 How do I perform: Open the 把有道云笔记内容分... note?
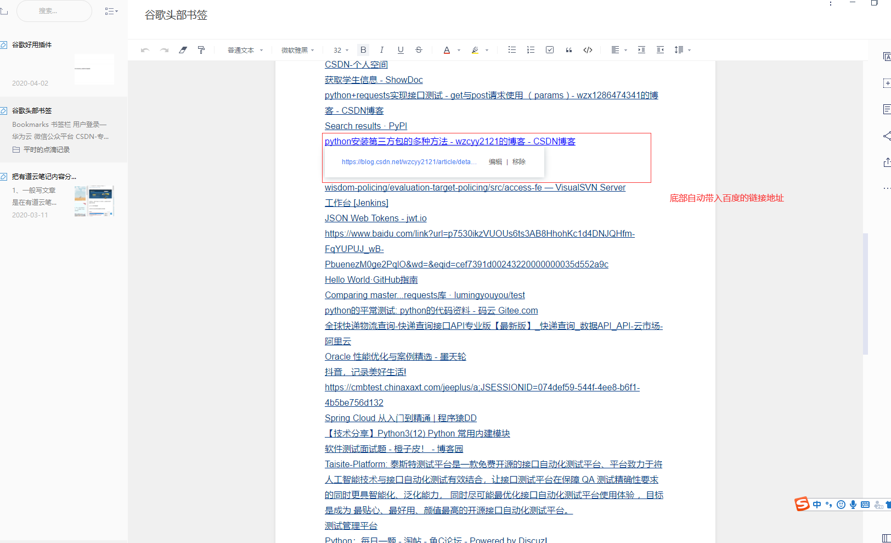pos(63,195)
